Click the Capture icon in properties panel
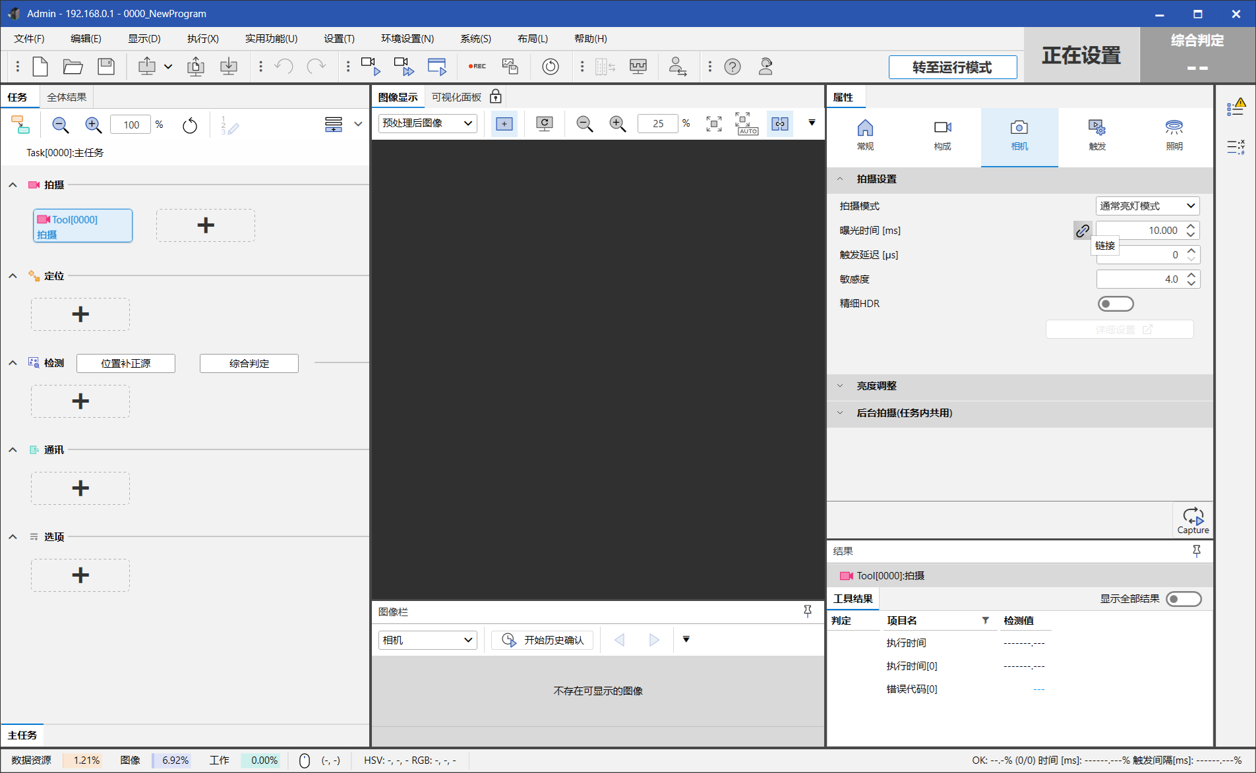Viewport: 1256px width, 773px height. (1193, 520)
